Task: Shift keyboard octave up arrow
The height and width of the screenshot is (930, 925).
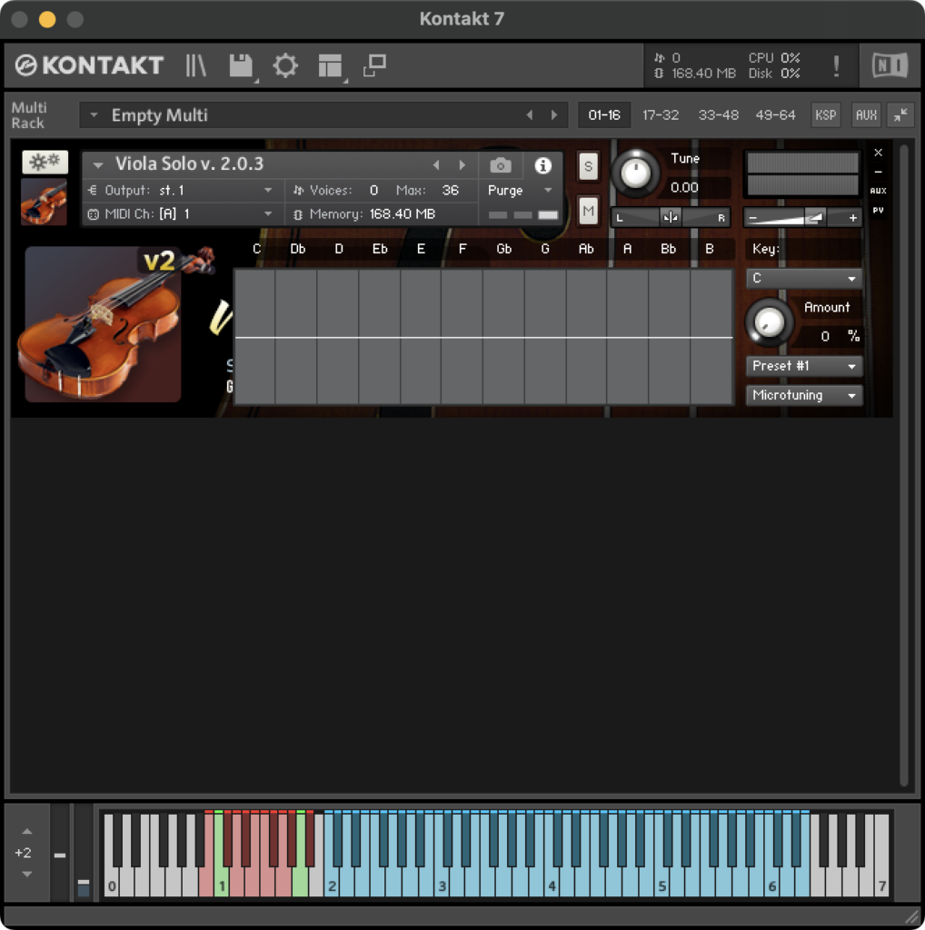Action: [x=26, y=832]
